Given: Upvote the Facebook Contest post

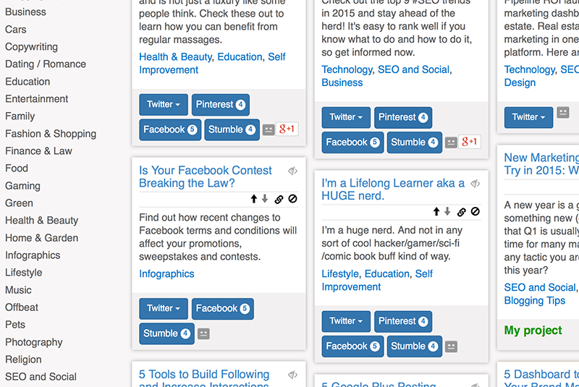Looking at the screenshot, I should pyautogui.click(x=254, y=199).
